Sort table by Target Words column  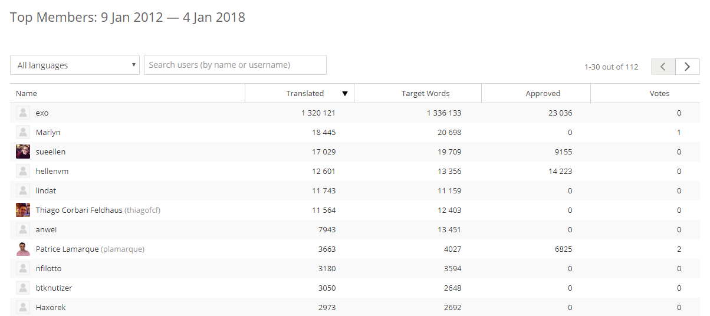pos(425,93)
